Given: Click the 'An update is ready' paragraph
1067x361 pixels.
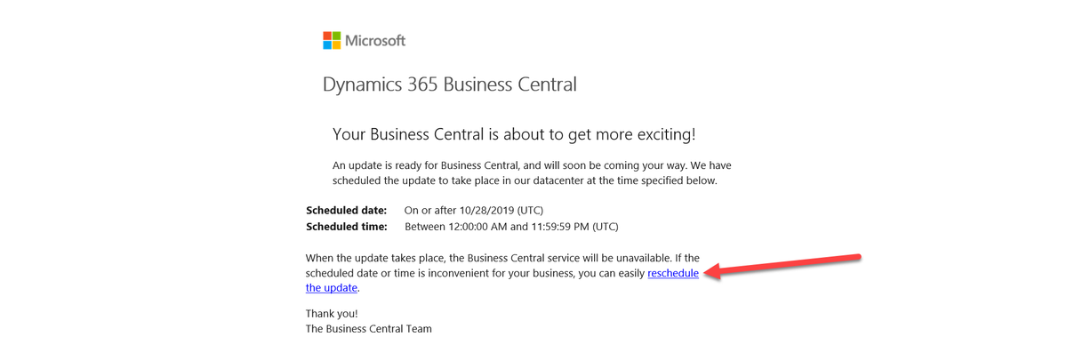Looking at the screenshot, I should tap(532, 172).
